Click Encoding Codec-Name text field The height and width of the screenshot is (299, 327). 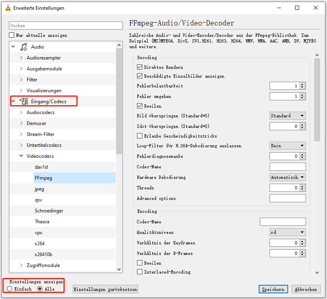coord(283,222)
